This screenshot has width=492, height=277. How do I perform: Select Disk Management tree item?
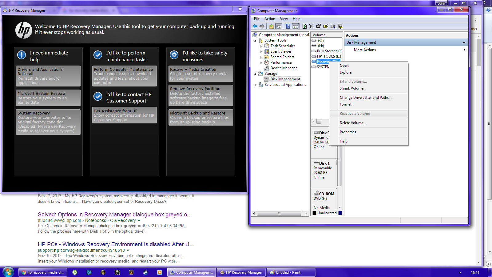point(285,79)
